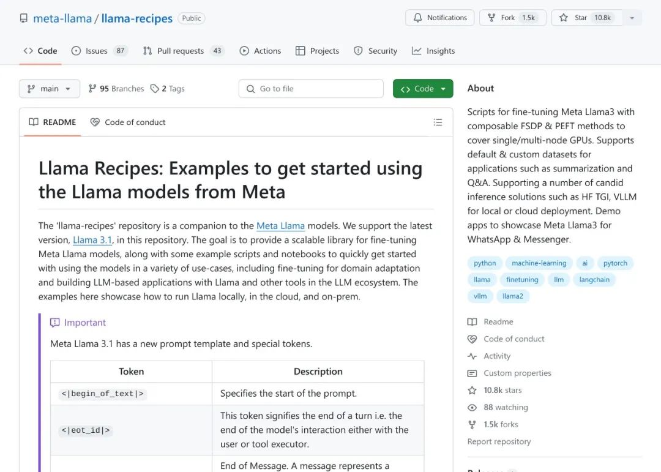
Task: Open the star lists dropdown arrow
Action: pos(632,18)
